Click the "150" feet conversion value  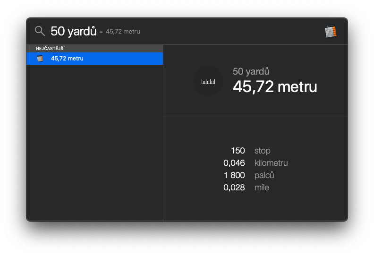(x=238, y=151)
